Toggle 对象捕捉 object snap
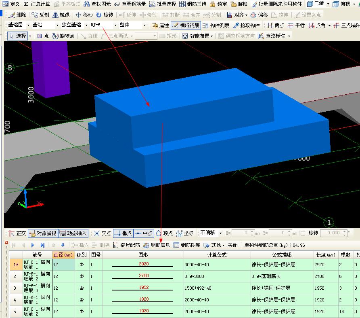 pyautogui.click(x=43, y=233)
